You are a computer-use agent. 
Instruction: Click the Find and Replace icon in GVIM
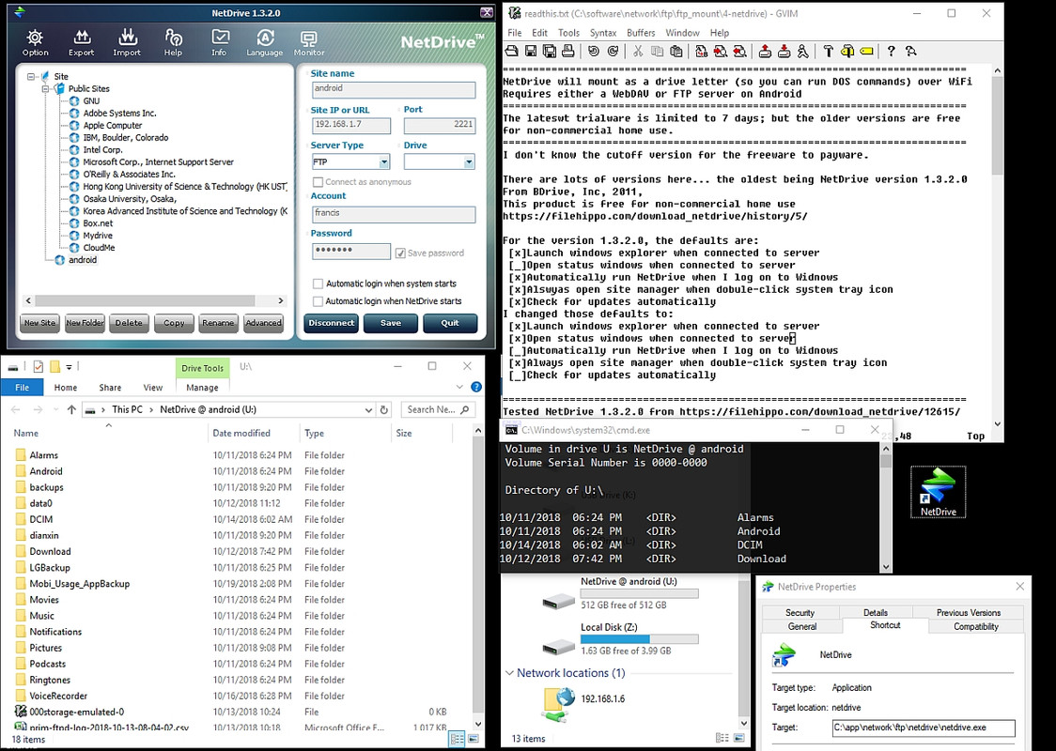click(x=701, y=51)
